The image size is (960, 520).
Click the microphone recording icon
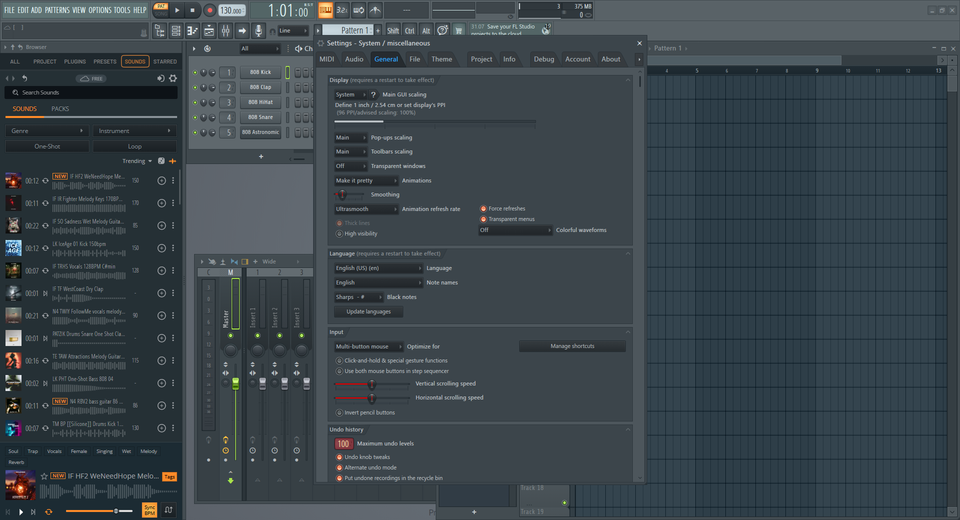pyautogui.click(x=258, y=31)
